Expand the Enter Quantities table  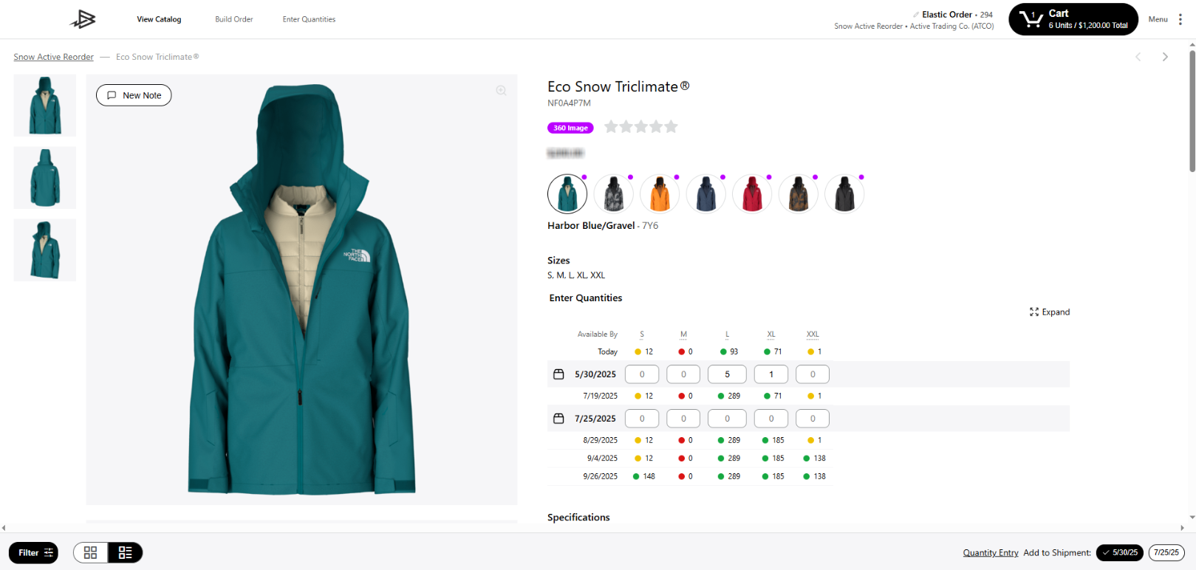[x=1049, y=312]
